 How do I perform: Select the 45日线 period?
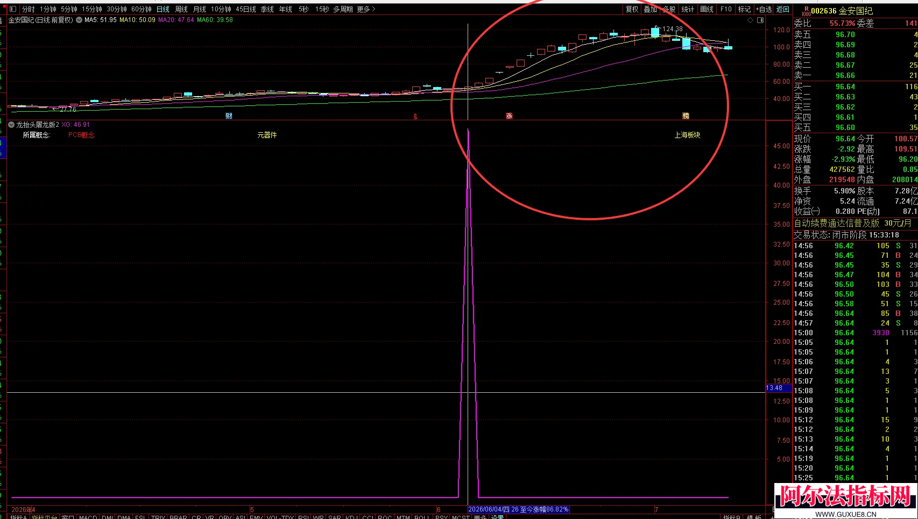click(246, 9)
